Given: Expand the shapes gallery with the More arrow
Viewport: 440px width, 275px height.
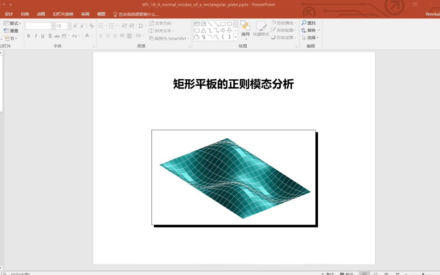Looking at the screenshot, I should point(236,38).
